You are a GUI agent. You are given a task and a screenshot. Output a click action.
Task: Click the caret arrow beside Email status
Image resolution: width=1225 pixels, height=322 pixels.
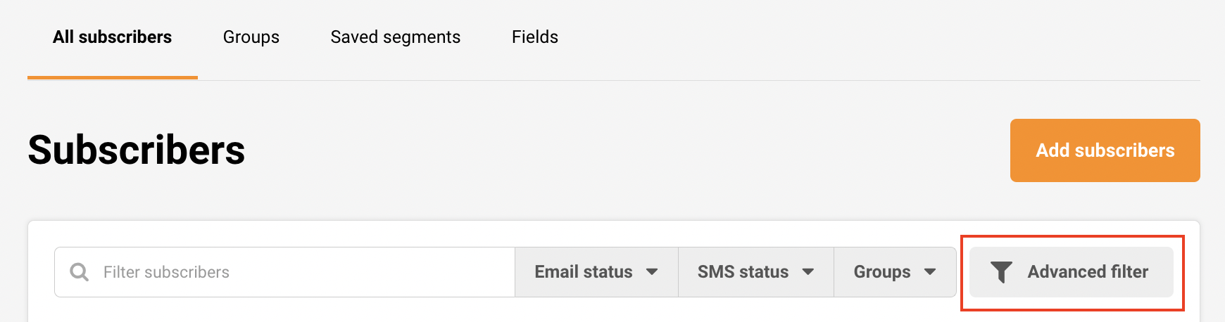click(652, 272)
